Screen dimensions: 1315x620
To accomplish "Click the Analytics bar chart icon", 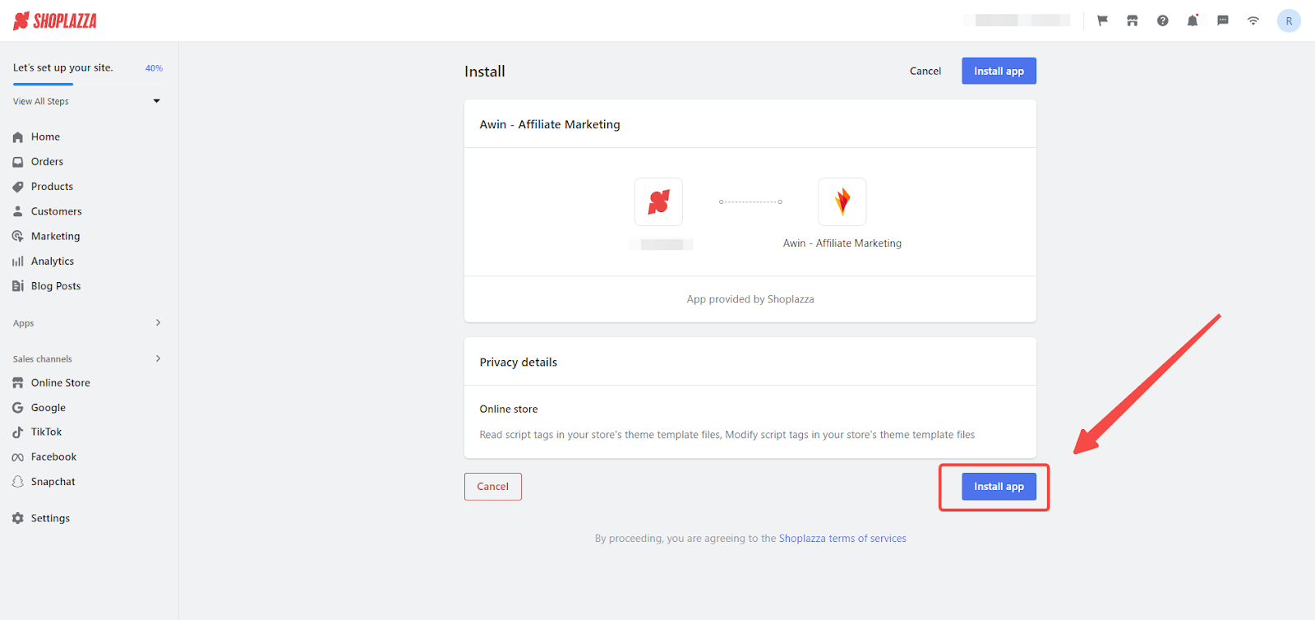I will tap(17, 261).
